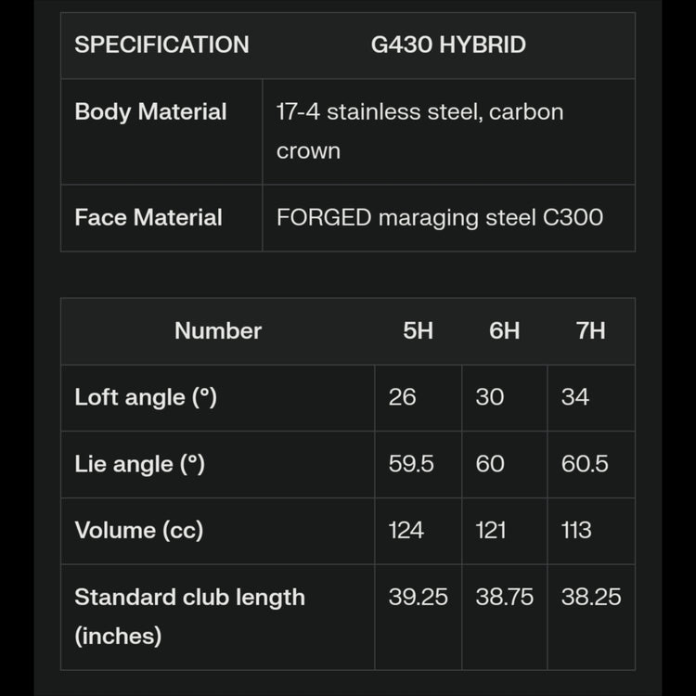The height and width of the screenshot is (696, 696).
Task: Click the Standard club length (inches) label
Action: point(189,615)
